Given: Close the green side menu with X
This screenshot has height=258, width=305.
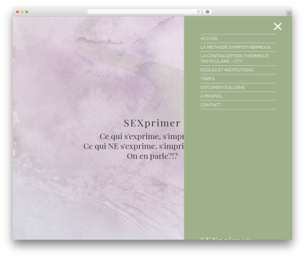Looking at the screenshot, I should pos(278,26).
